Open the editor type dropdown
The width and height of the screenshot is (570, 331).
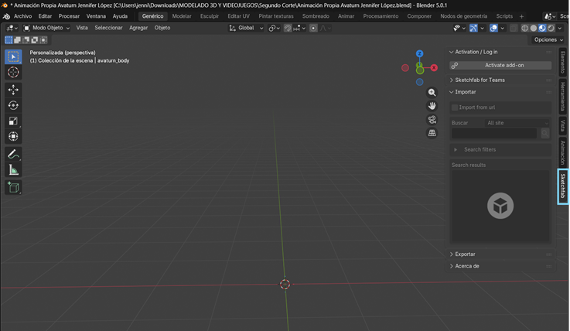[12, 28]
